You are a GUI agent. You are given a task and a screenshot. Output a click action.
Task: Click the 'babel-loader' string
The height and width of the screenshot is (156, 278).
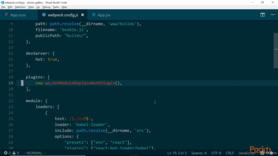click(x=91, y=124)
